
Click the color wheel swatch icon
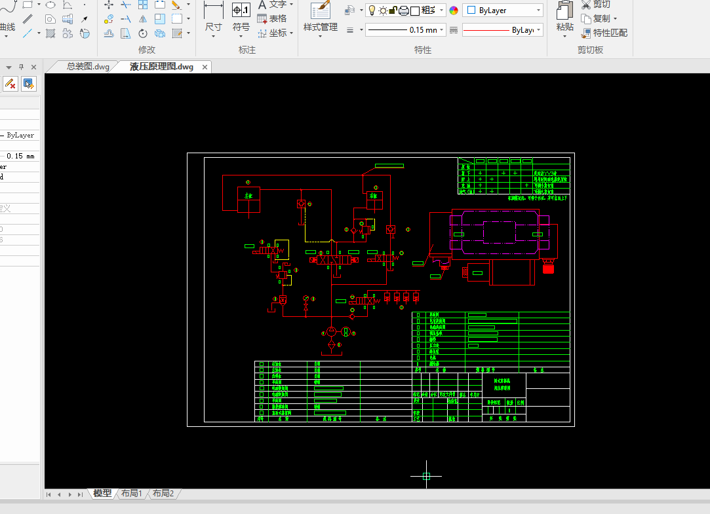pyautogui.click(x=454, y=10)
